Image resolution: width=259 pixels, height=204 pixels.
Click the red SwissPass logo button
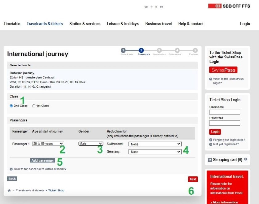click(223, 70)
